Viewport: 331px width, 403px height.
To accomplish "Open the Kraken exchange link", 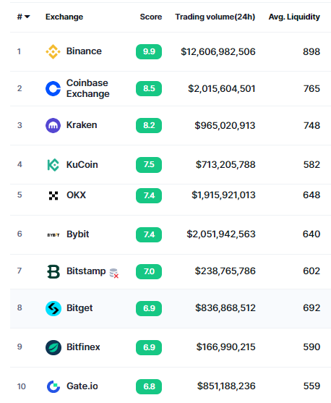I will (82, 125).
